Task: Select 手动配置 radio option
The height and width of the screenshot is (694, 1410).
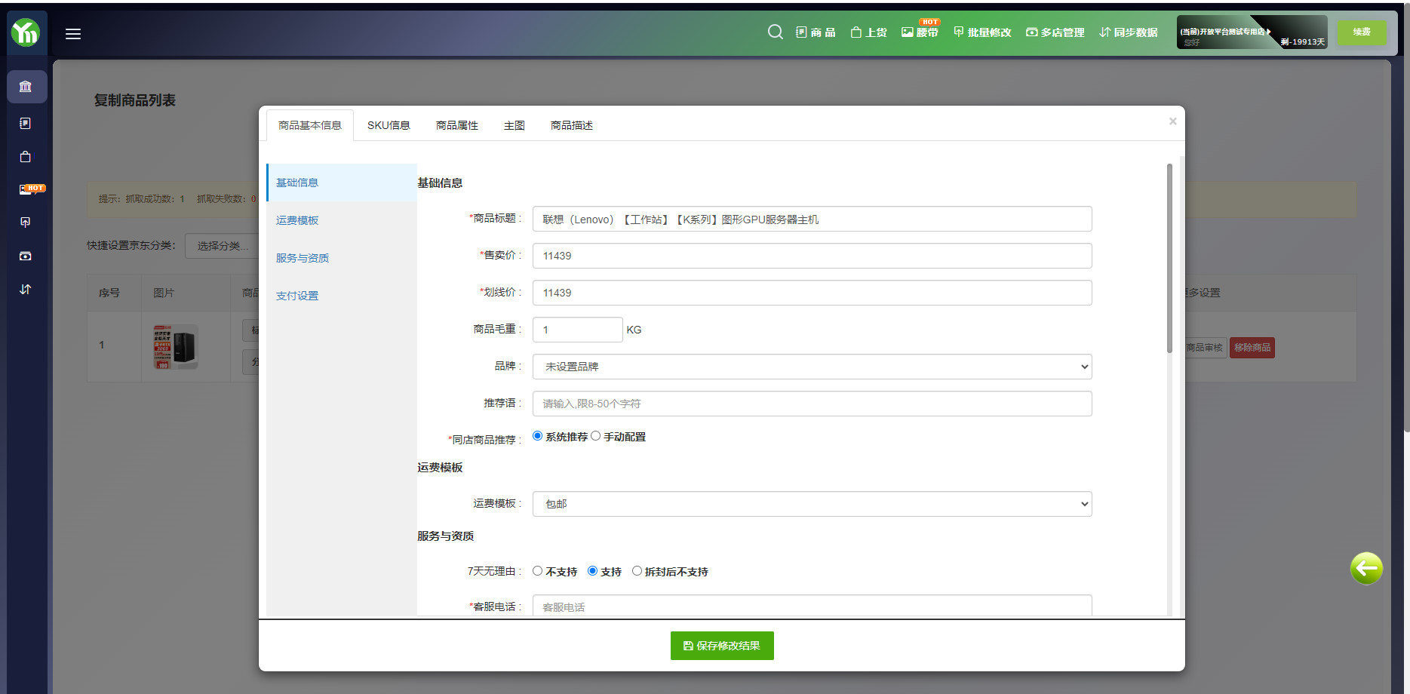Action: click(596, 436)
